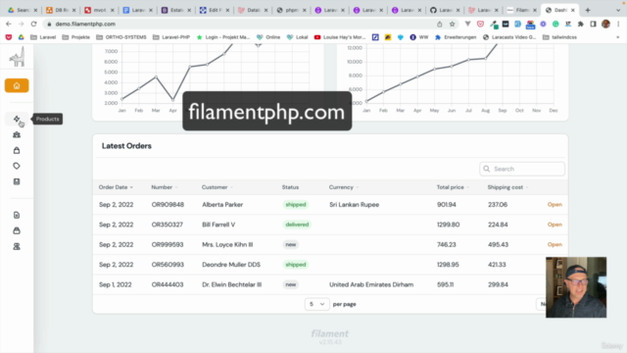Click the Chrome profile avatar
This screenshot has height=353, width=627.
click(x=605, y=24)
